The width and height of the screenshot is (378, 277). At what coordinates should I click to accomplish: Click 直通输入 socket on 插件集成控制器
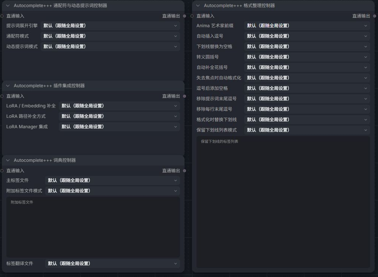(x=2, y=96)
